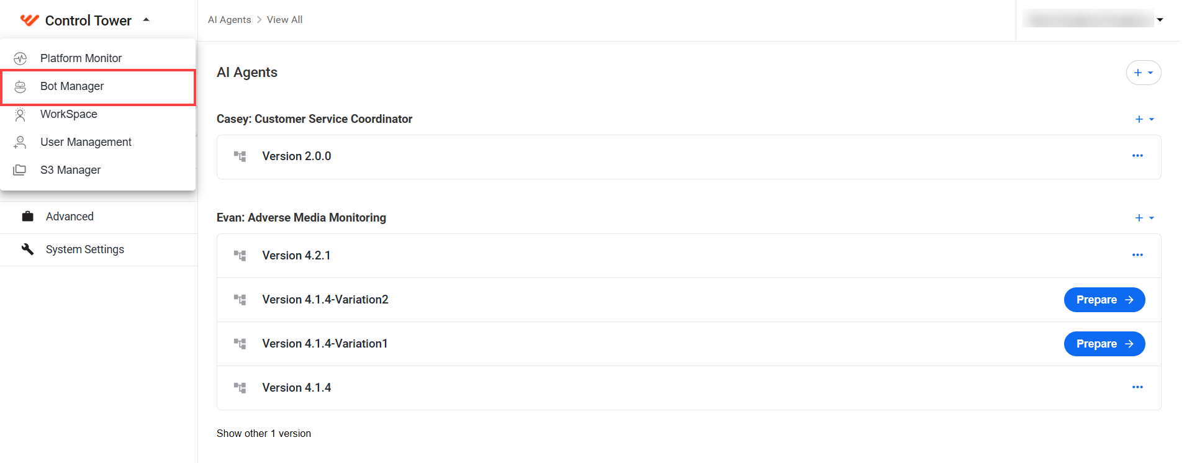Show other 1 version link

click(264, 433)
